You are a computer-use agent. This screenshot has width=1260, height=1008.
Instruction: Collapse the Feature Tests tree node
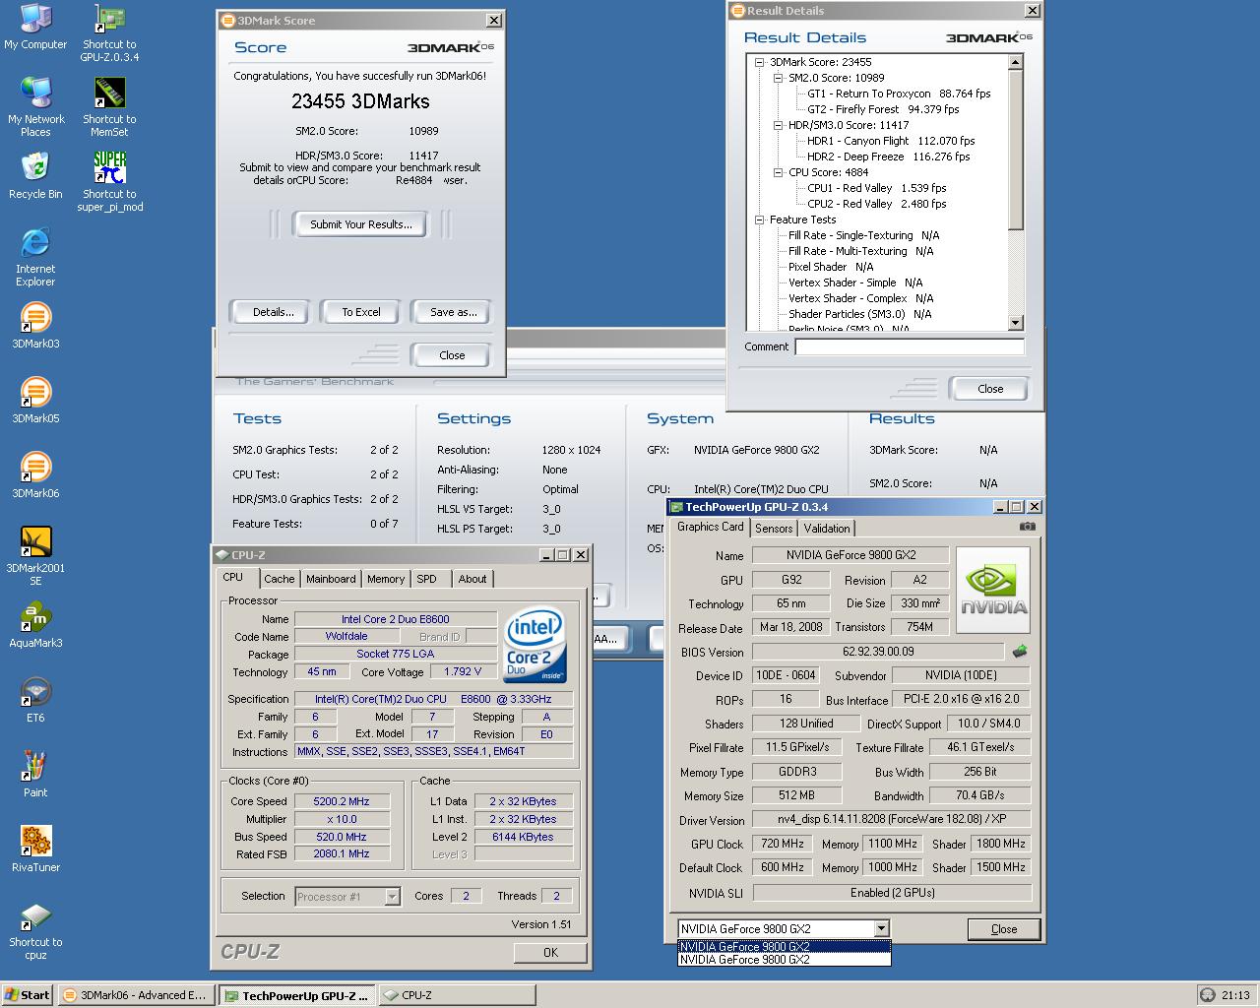tap(759, 220)
